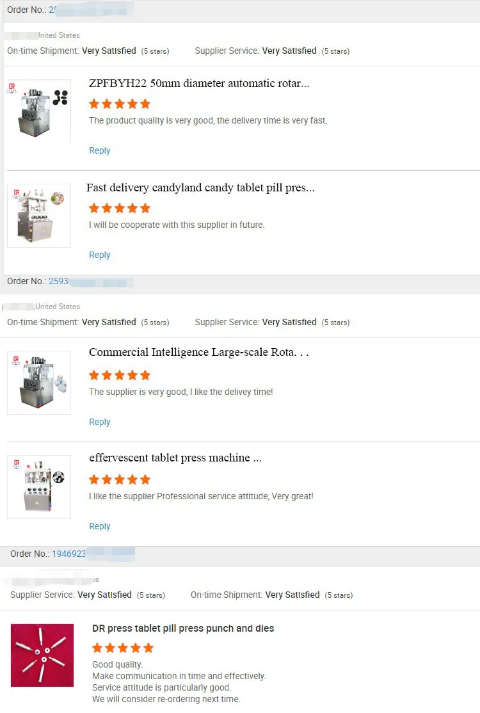The width and height of the screenshot is (480, 713).
Task: Open the candyland candy tablet press thumbnail
Action: 39,215
